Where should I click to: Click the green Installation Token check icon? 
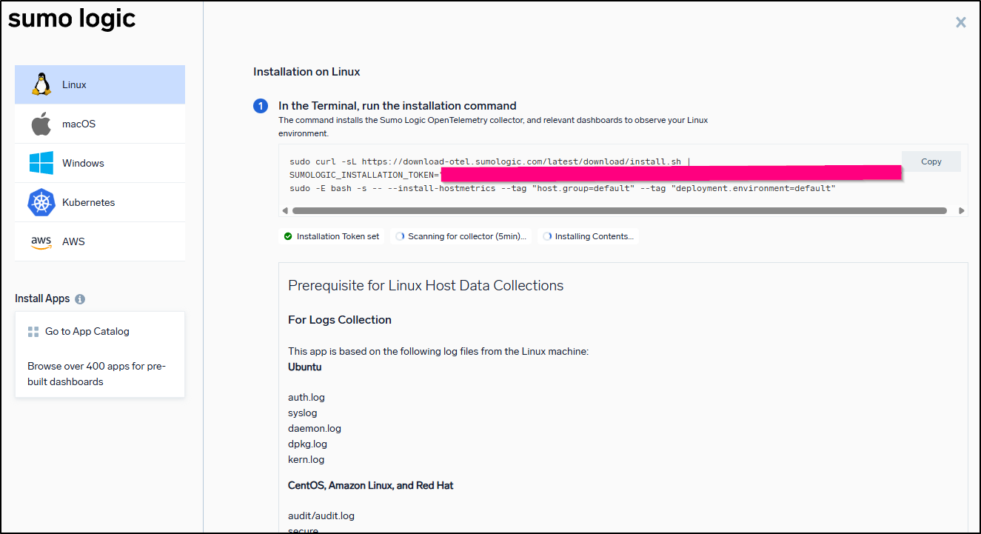288,236
